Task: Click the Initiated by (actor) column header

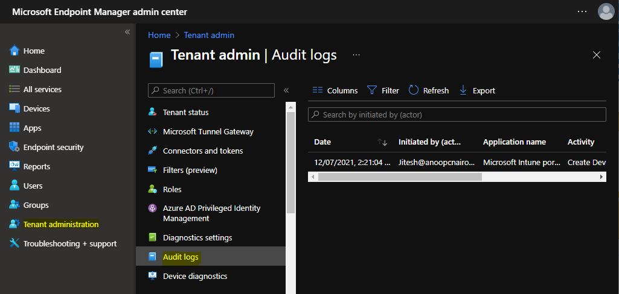Action: [x=429, y=142]
